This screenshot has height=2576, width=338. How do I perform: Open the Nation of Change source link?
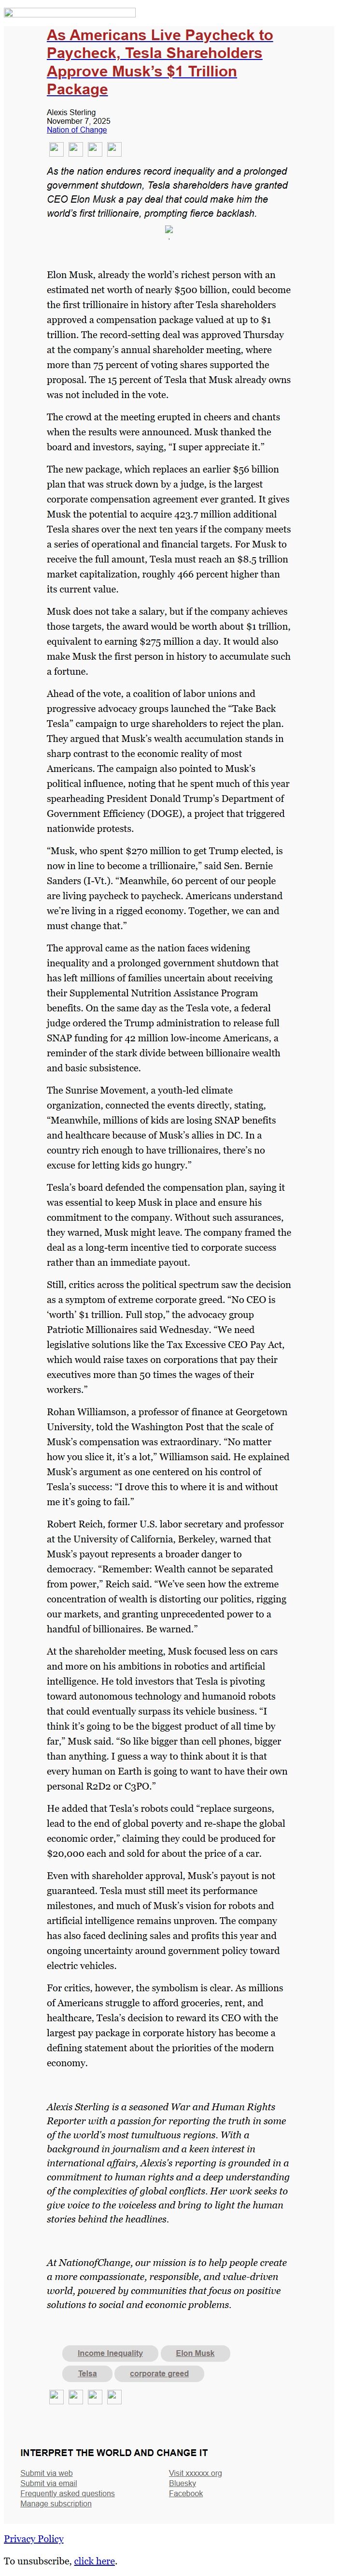[x=77, y=130]
